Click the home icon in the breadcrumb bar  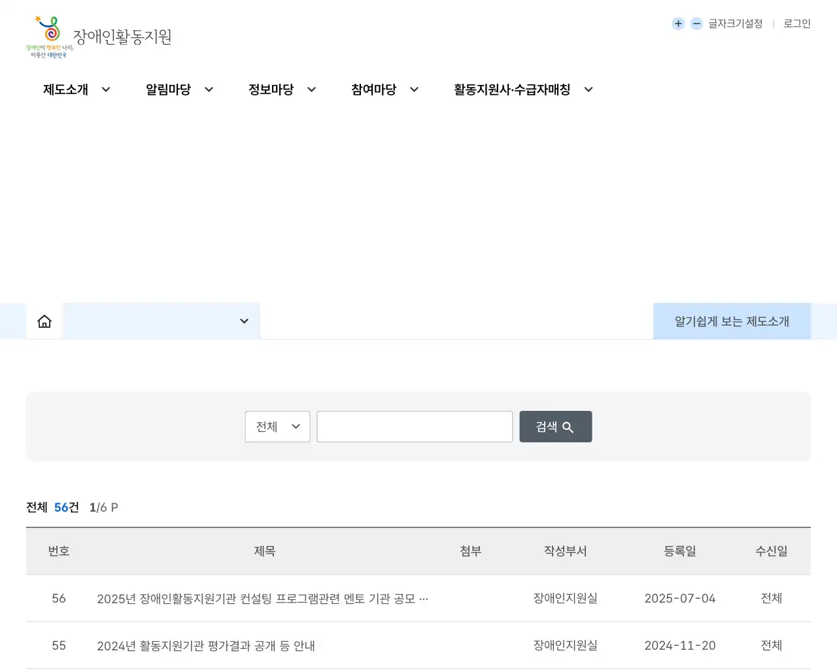44,321
